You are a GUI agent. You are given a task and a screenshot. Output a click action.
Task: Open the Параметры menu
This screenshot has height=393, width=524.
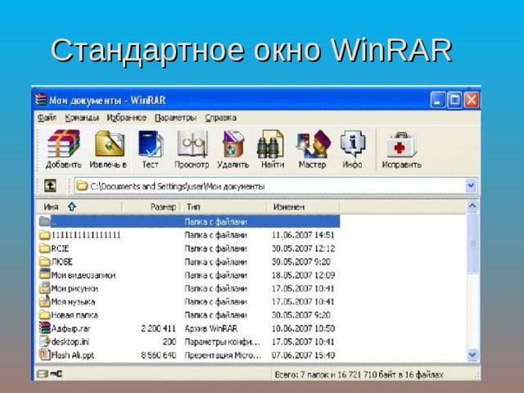[176, 118]
